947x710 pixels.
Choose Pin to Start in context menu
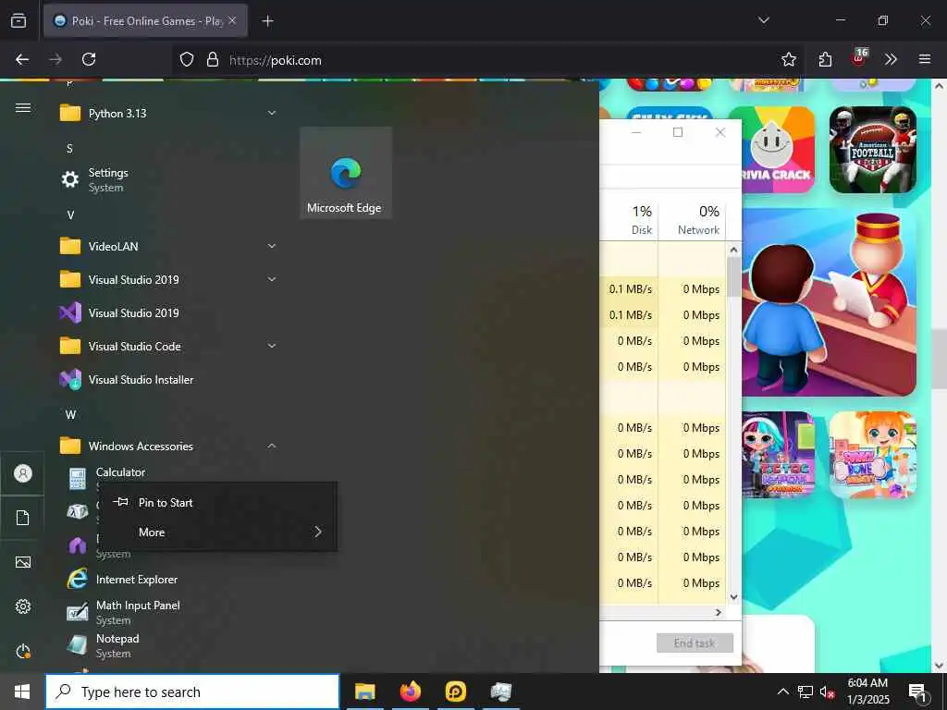point(217,502)
